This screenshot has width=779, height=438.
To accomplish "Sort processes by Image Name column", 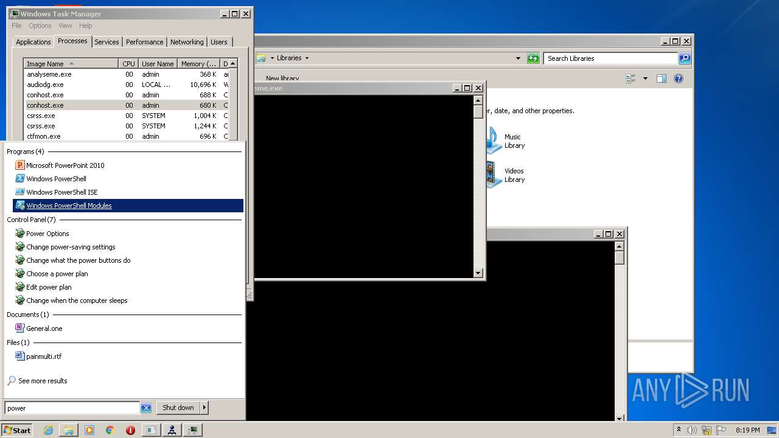I will [x=71, y=64].
